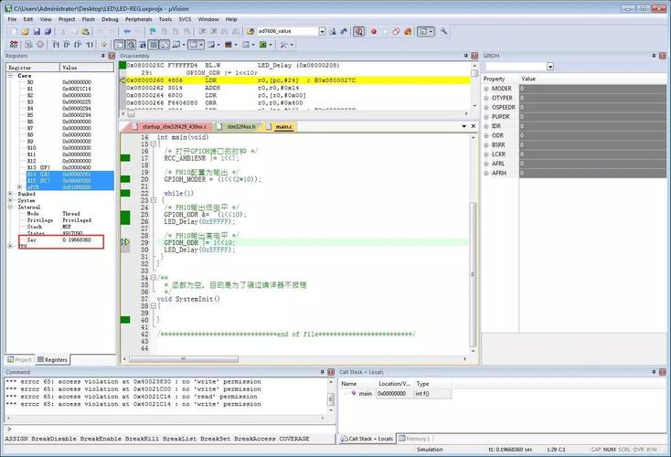Click the RST reset CPU icon
The image size is (671, 457).
tap(14, 45)
